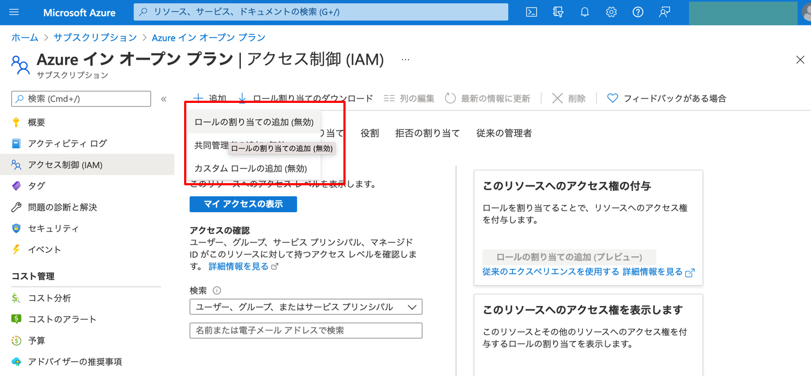The image size is (811, 376).
Task: Click the shield icon beside セキュリティ
Action: pyautogui.click(x=16, y=228)
